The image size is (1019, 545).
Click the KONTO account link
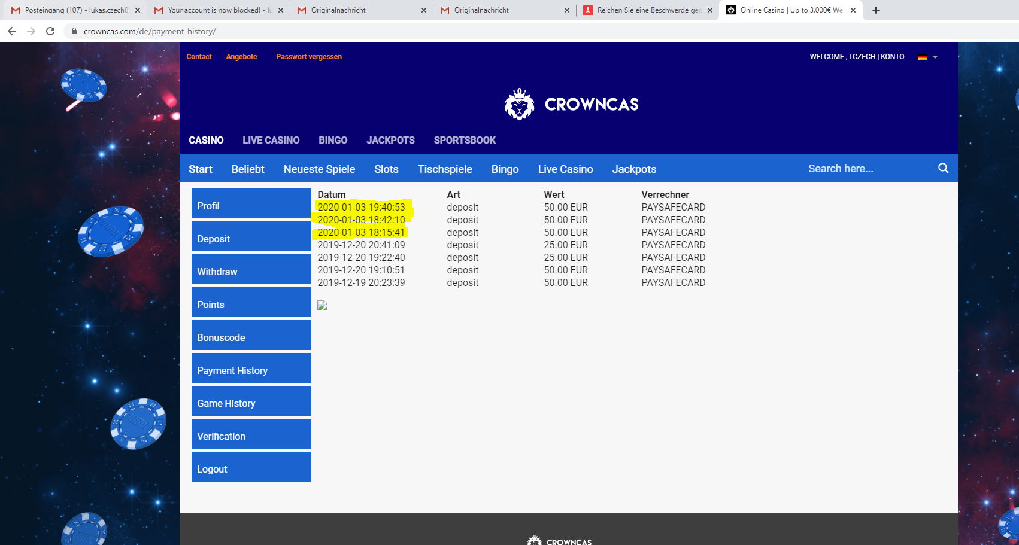892,57
